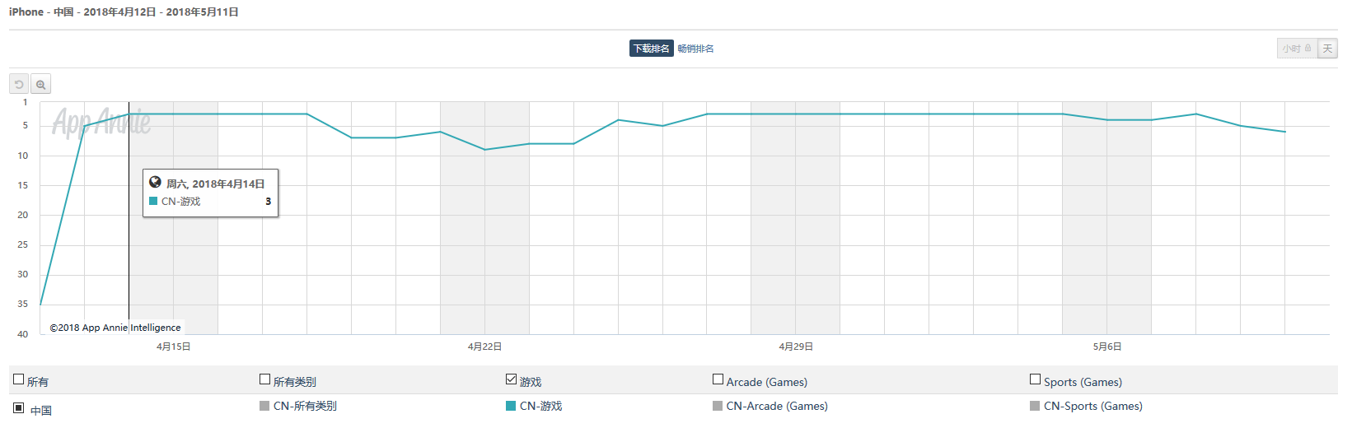Click the ©2018 App Annie Intelligence text
The height and width of the screenshot is (428, 1352).
point(115,328)
